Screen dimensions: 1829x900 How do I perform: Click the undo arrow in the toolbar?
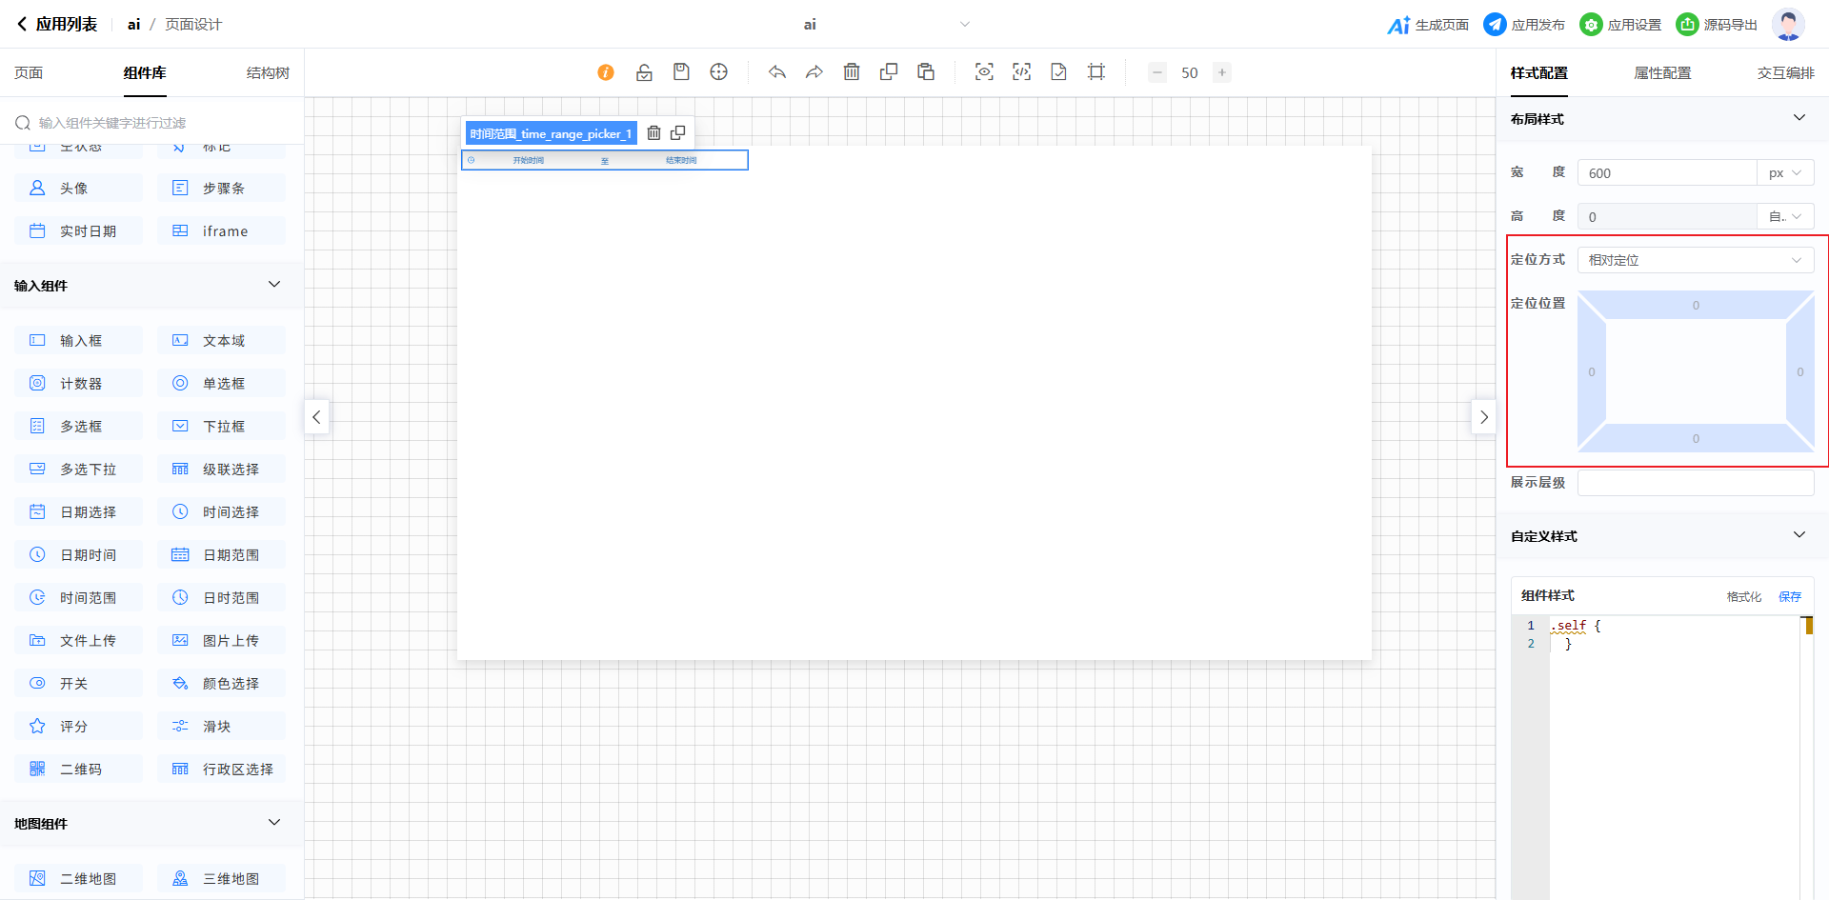point(777,72)
